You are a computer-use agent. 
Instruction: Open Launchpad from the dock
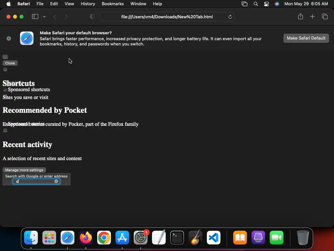pos(49,238)
